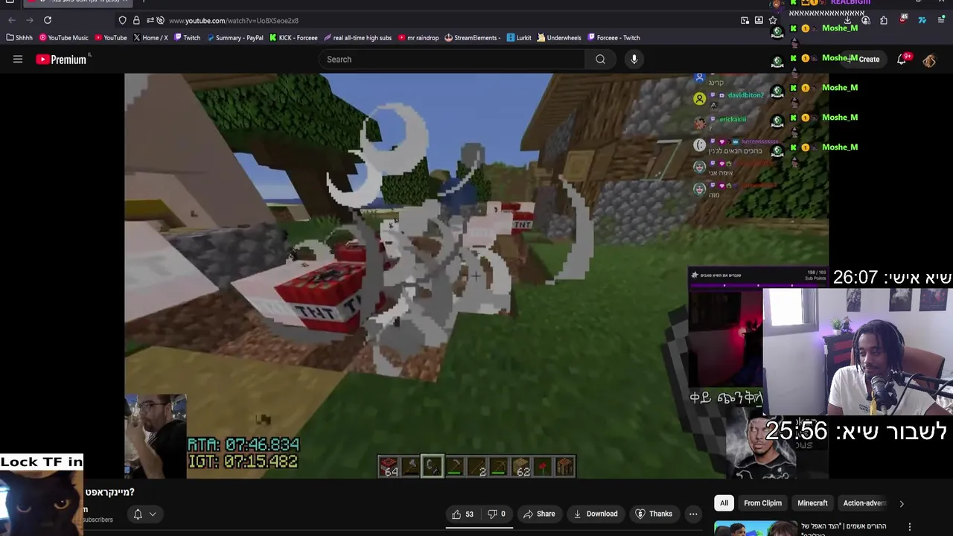The image size is (953, 536).
Task: Click red extension icon with 45 badge
Action: click(x=903, y=19)
